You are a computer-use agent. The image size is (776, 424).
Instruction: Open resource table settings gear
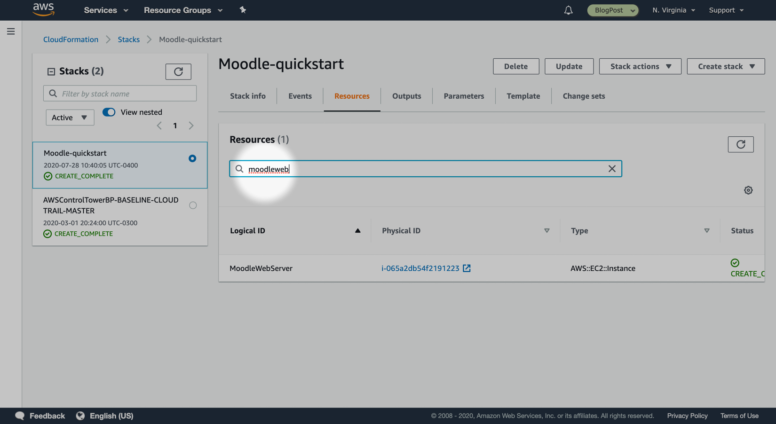(x=748, y=190)
